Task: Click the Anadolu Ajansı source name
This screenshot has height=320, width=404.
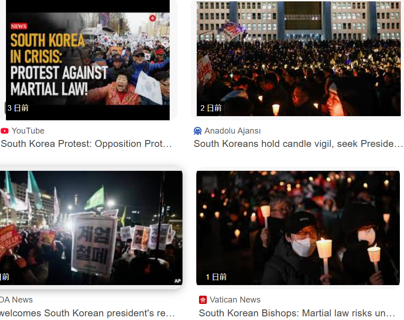Action: 232,131
